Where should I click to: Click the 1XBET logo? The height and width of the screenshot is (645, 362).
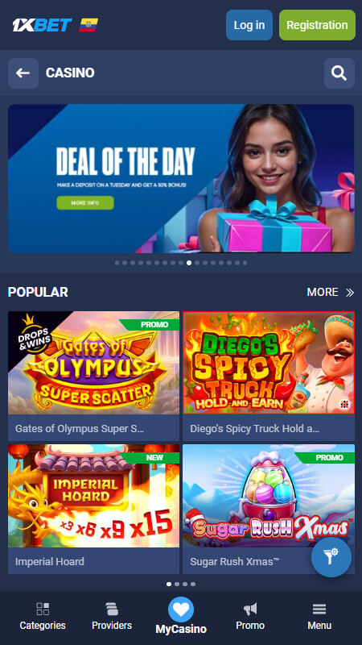[43, 25]
